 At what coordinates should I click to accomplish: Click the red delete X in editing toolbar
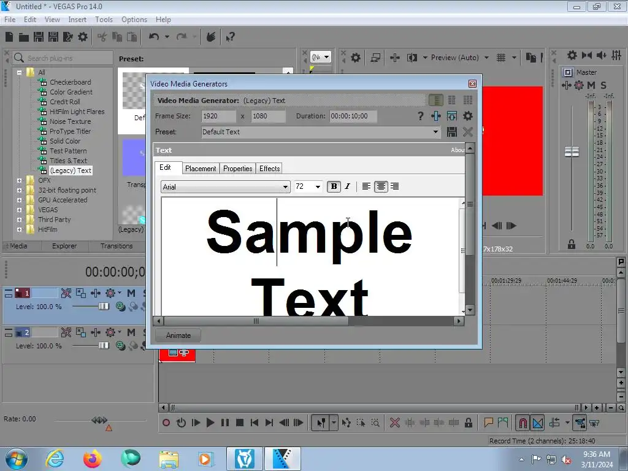[394, 423]
